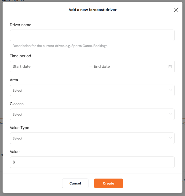Close the Add a new forecast driver dialog

click(x=176, y=10)
